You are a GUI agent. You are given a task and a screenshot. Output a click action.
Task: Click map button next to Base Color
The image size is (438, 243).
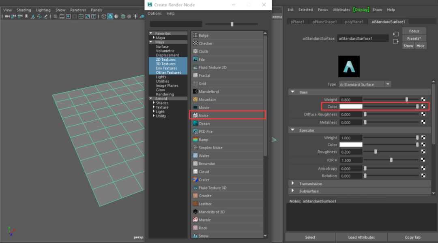pyautogui.click(x=423, y=107)
